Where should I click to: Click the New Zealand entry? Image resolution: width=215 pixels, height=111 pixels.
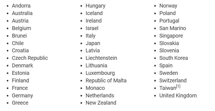click(101, 103)
